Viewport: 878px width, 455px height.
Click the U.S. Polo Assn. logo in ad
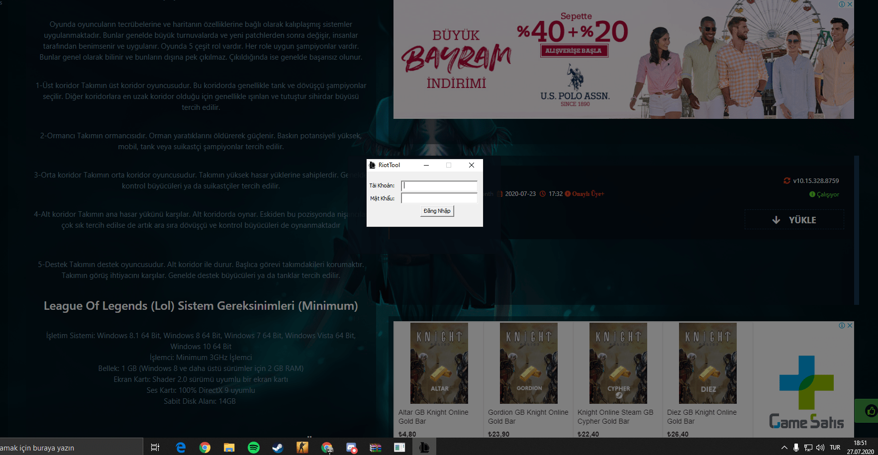[x=575, y=86]
